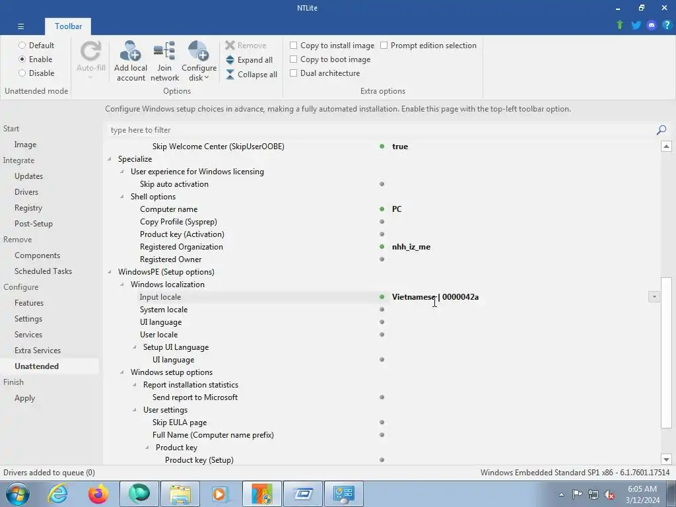
Task: Collapse the Windows setup options node
Action: [122, 372]
